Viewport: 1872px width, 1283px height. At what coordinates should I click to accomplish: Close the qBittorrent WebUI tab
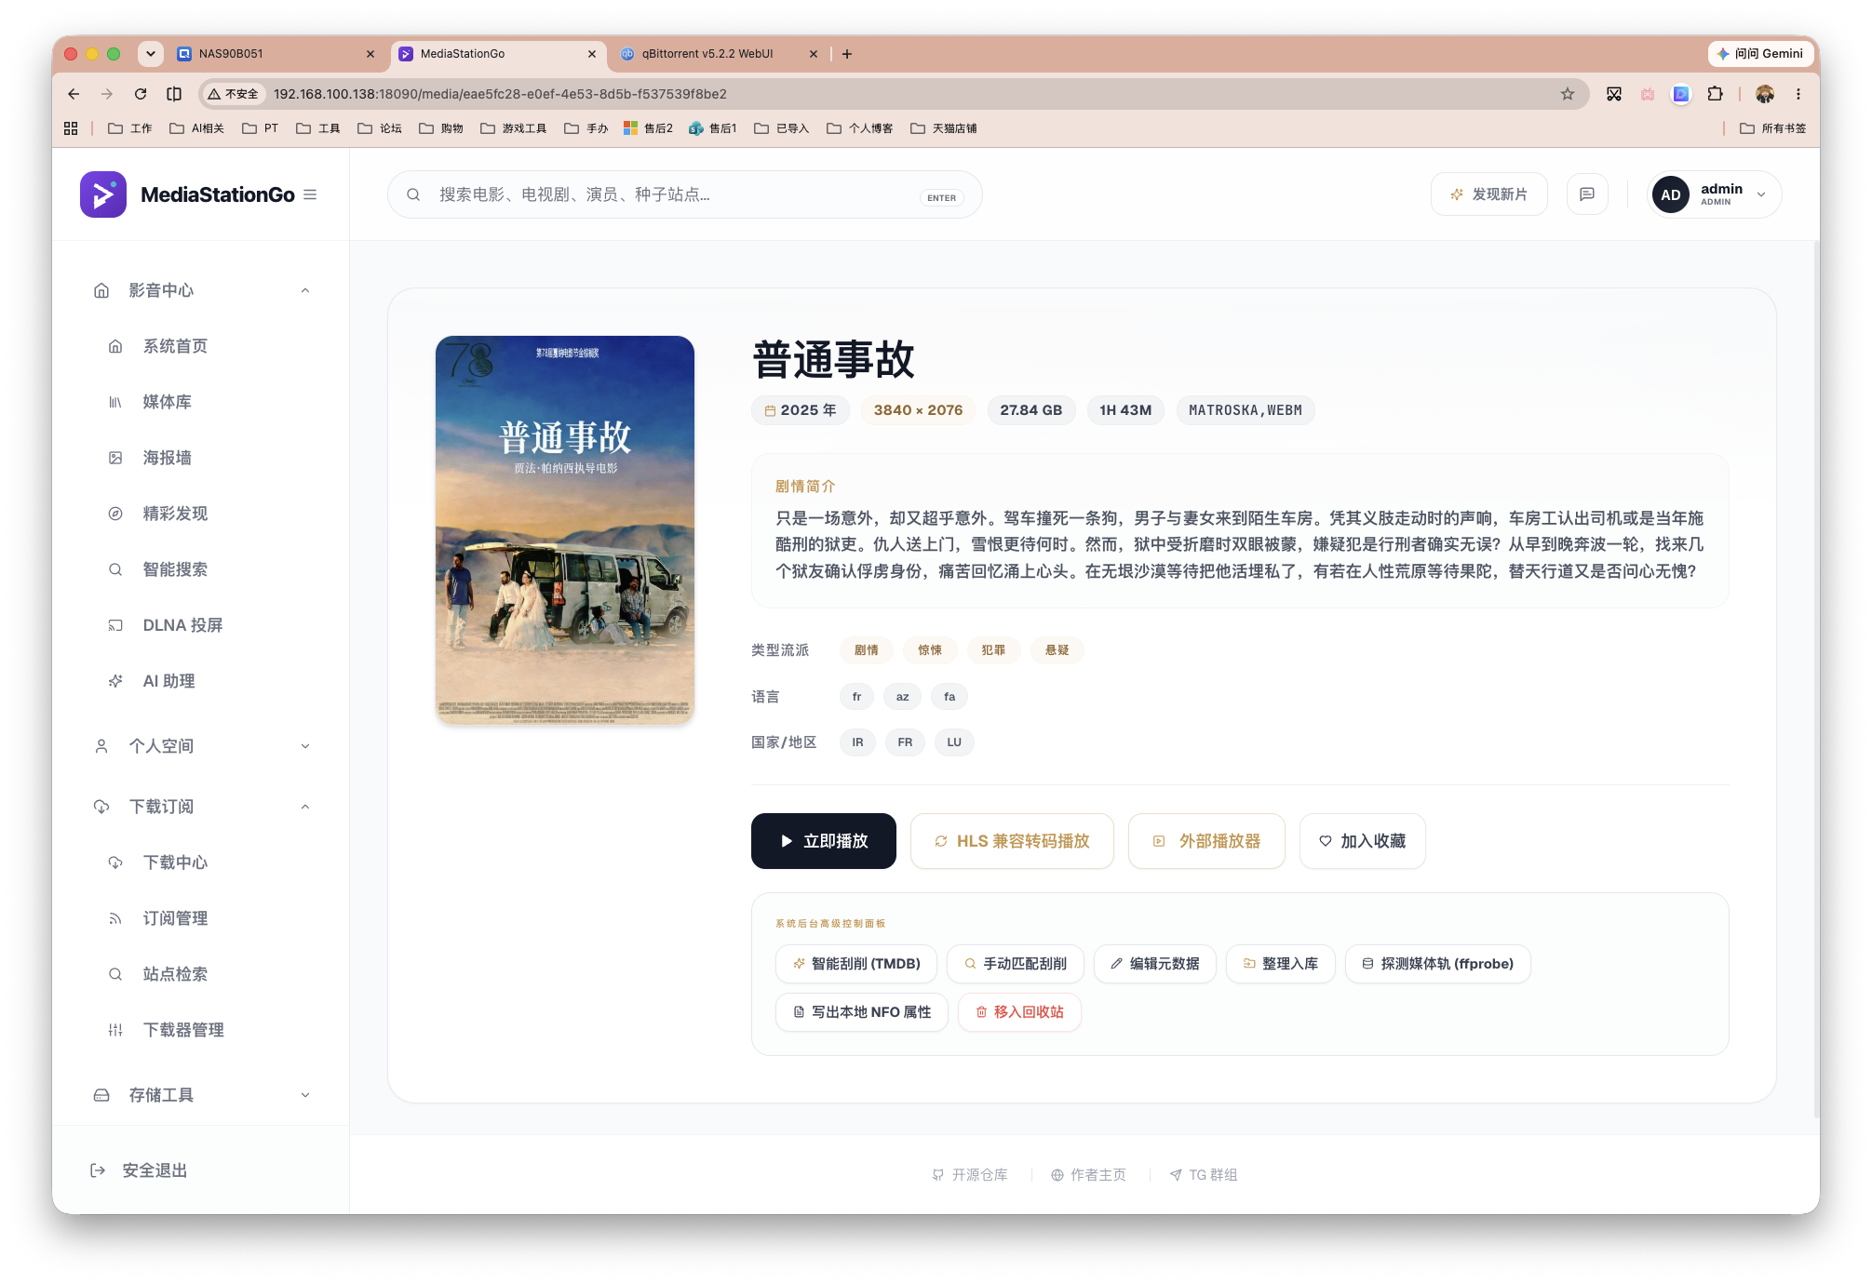[814, 54]
